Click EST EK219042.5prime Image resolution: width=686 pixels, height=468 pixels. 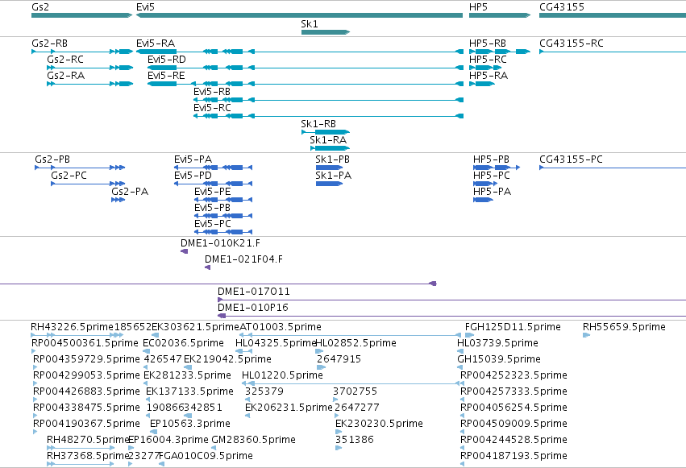click(x=227, y=359)
